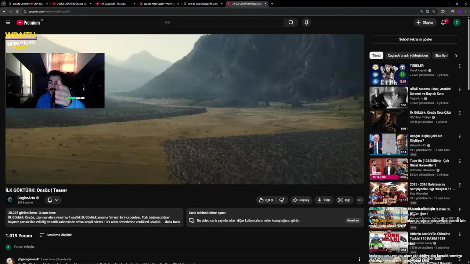Open 2025 - 2026 Galatasaray Şampiyonlar Ligi title
This screenshot has width=470, height=264.
[432, 187]
